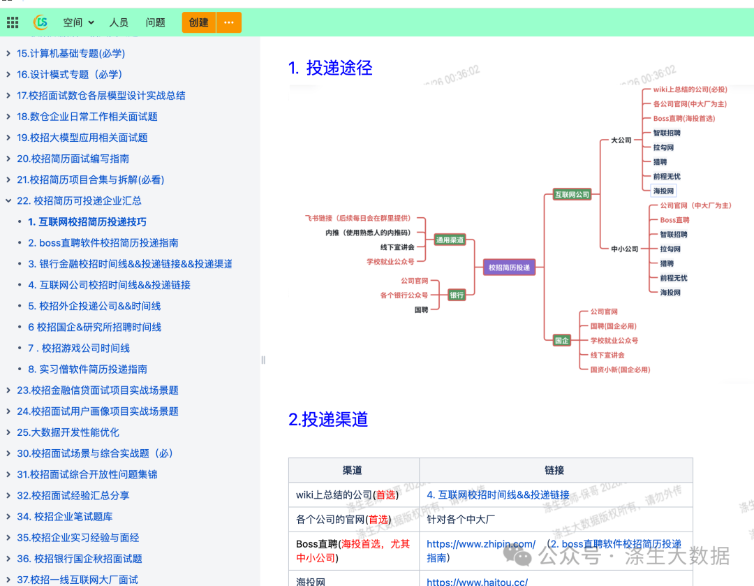Open the 人员 menu item
The image size is (754, 586).
(119, 22)
